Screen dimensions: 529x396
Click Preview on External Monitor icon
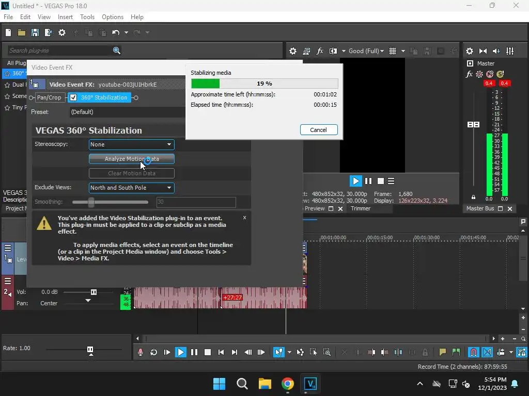click(306, 51)
